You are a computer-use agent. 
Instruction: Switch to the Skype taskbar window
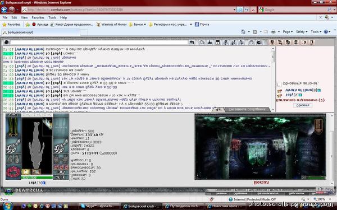99,206
